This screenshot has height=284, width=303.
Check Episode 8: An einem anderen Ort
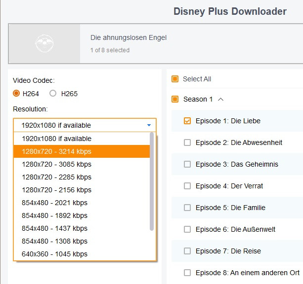point(187,273)
